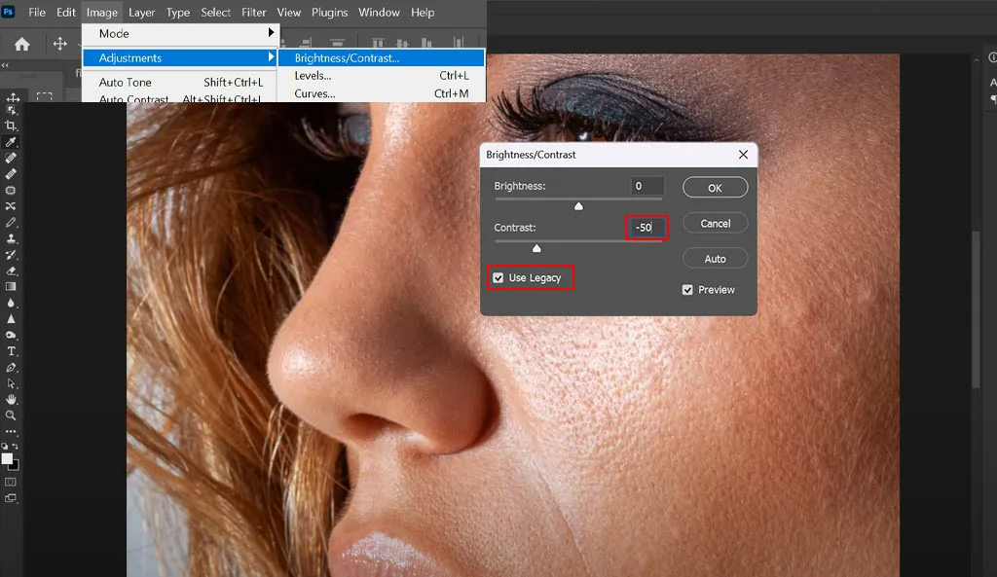Choose Levels from the Adjustments submenu
The width and height of the screenshot is (997, 577).
coord(313,75)
